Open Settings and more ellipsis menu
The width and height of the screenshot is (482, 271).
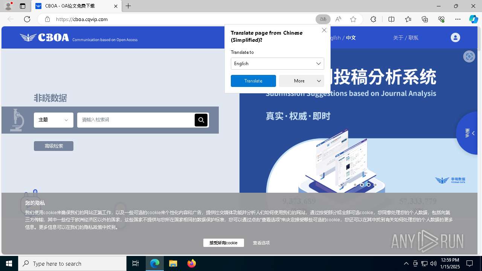[458, 19]
